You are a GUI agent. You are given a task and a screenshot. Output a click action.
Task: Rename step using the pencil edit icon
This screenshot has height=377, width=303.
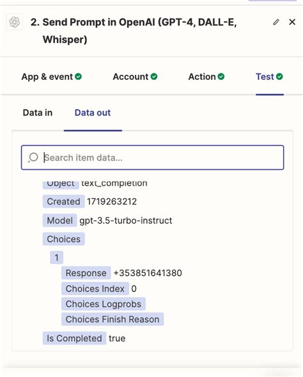(276, 22)
